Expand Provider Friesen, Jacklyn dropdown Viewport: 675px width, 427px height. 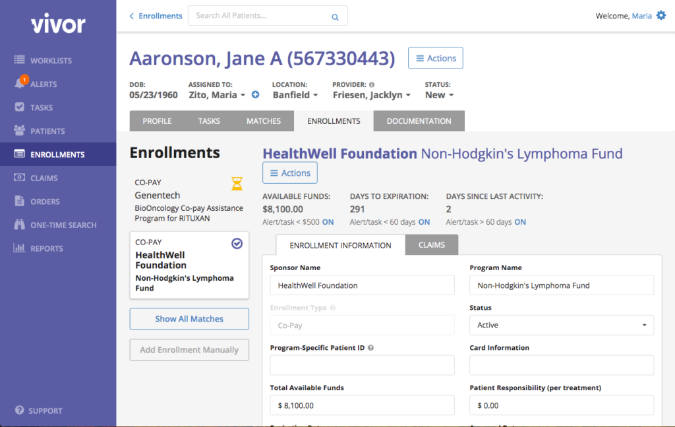[x=372, y=95]
